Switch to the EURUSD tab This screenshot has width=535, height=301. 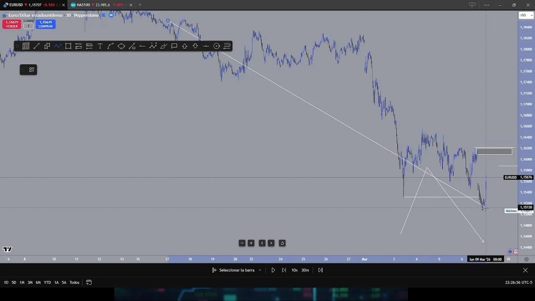[33, 5]
